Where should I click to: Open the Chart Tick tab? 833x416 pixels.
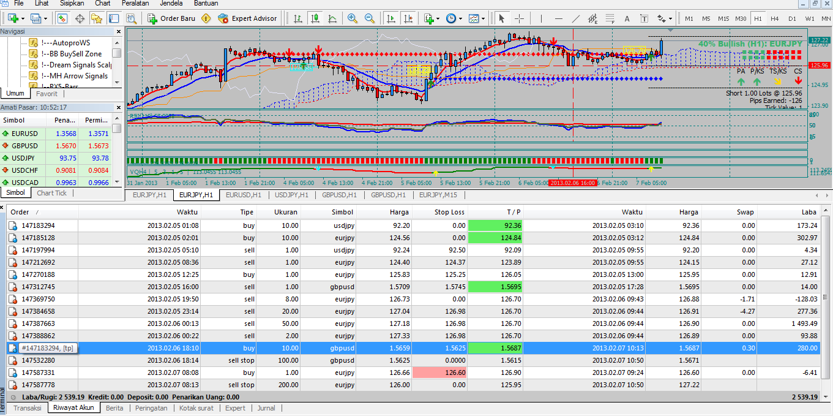click(x=51, y=193)
